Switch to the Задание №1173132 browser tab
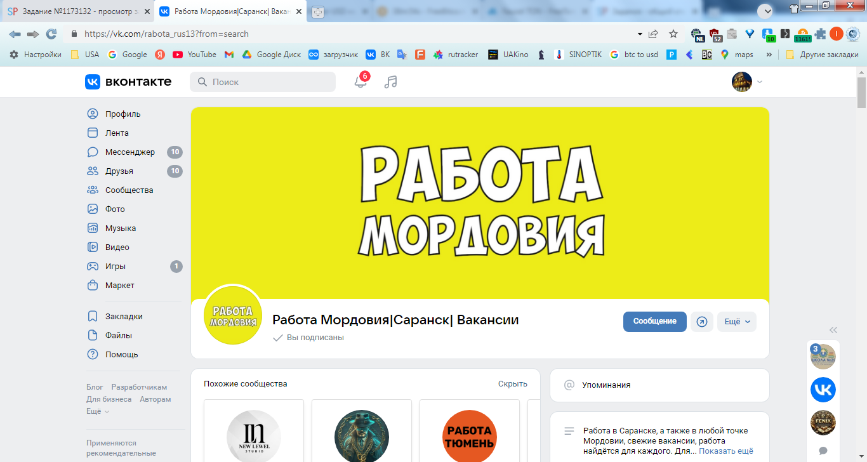The image size is (867, 462). [x=77, y=11]
